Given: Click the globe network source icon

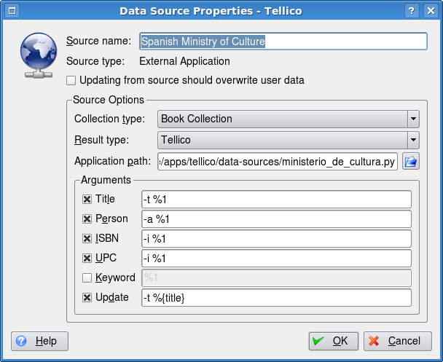Looking at the screenshot, I should pos(39,55).
